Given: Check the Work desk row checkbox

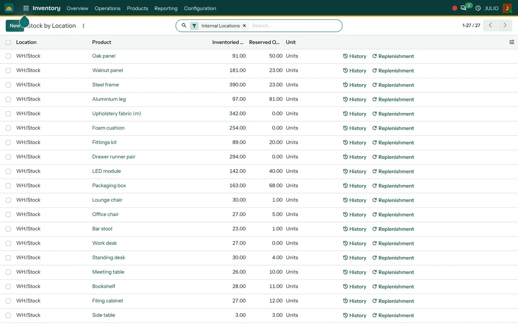Looking at the screenshot, I should (x=8, y=243).
